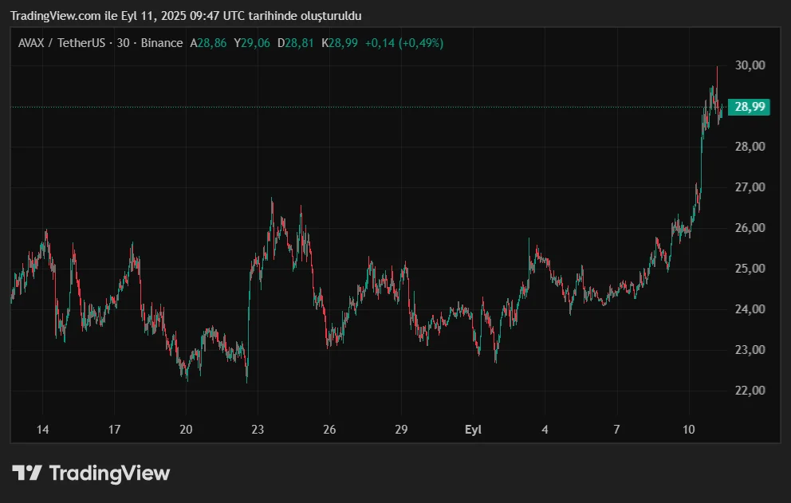Click the date label 29 on time axis
Image resolution: width=791 pixels, height=503 pixels.
[401, 430]
